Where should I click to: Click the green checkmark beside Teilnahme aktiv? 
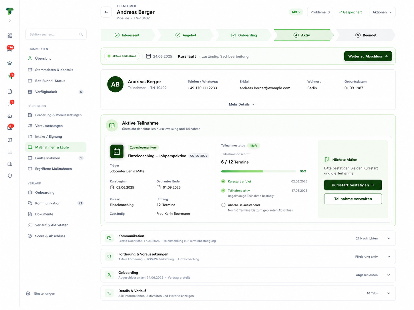tap(223, 190)
